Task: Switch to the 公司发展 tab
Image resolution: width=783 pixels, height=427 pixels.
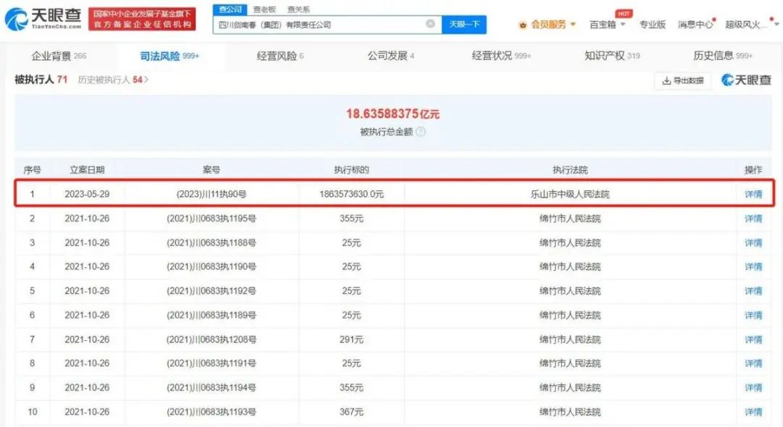Action: [391, 56]
